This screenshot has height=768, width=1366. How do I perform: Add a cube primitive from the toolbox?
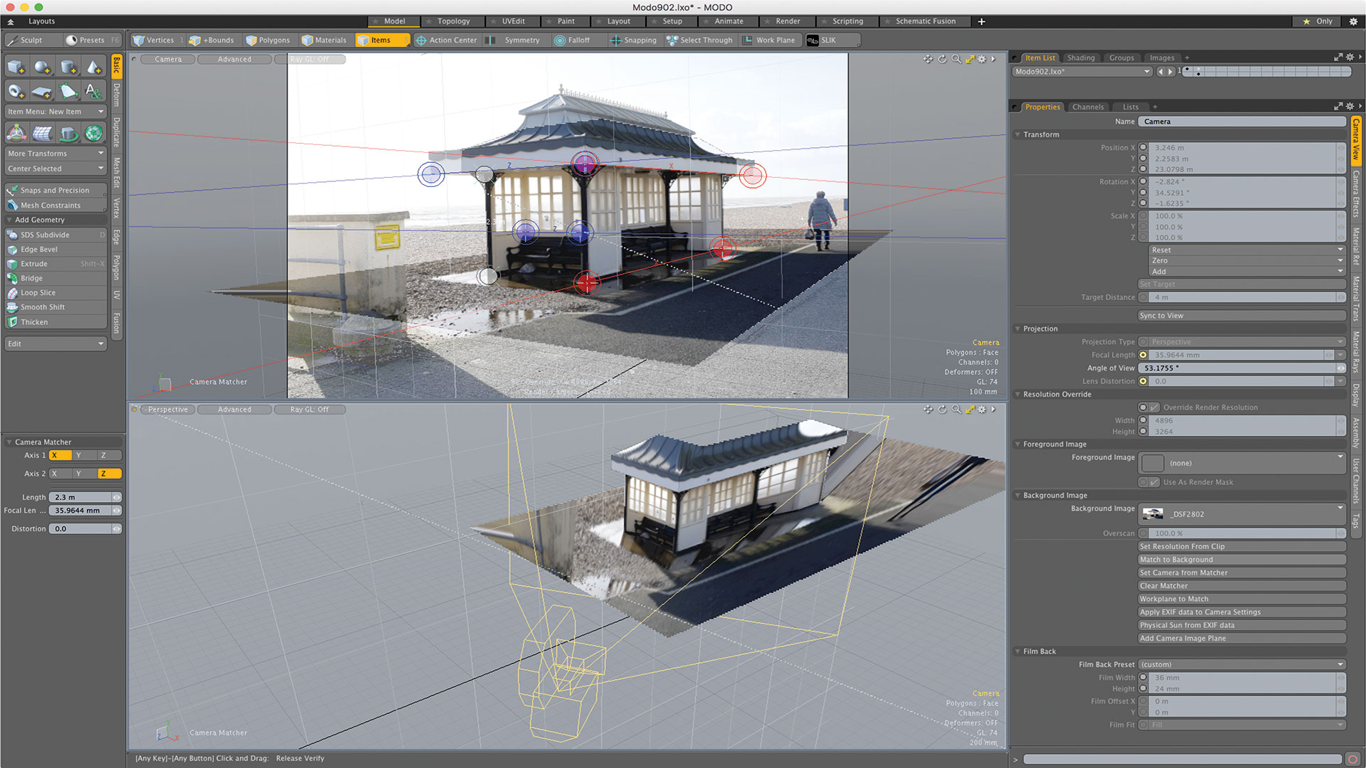(x=16, y=67)
